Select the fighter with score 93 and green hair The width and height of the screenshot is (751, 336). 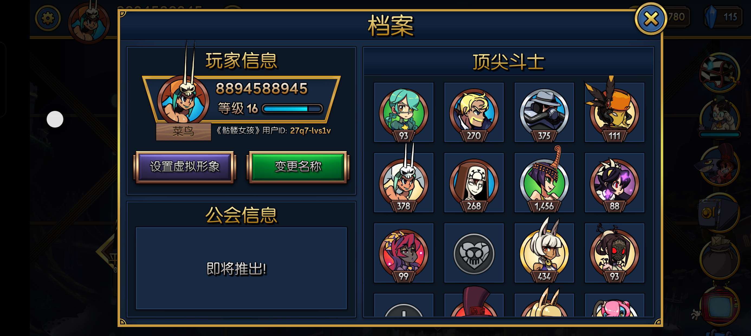click(x=403, y=112)
